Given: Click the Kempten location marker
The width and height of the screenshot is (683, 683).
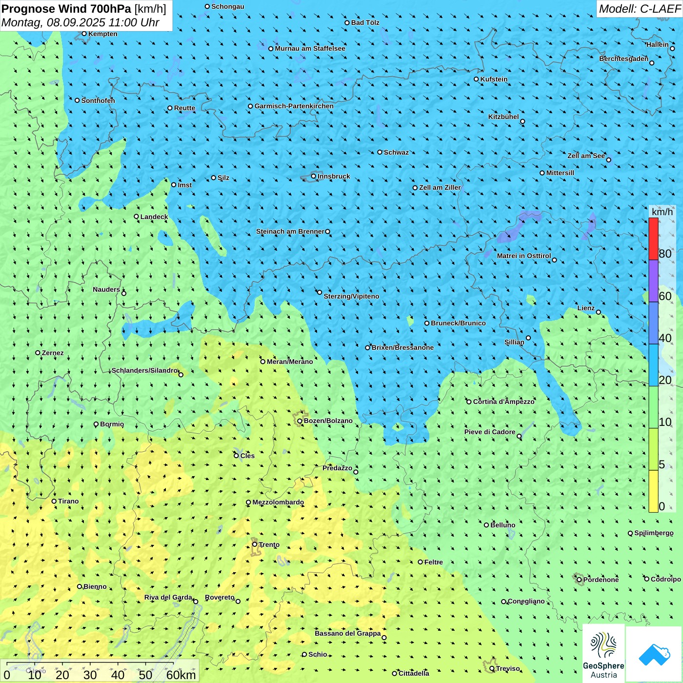Looking at the screenshot, I should (84, 34).
